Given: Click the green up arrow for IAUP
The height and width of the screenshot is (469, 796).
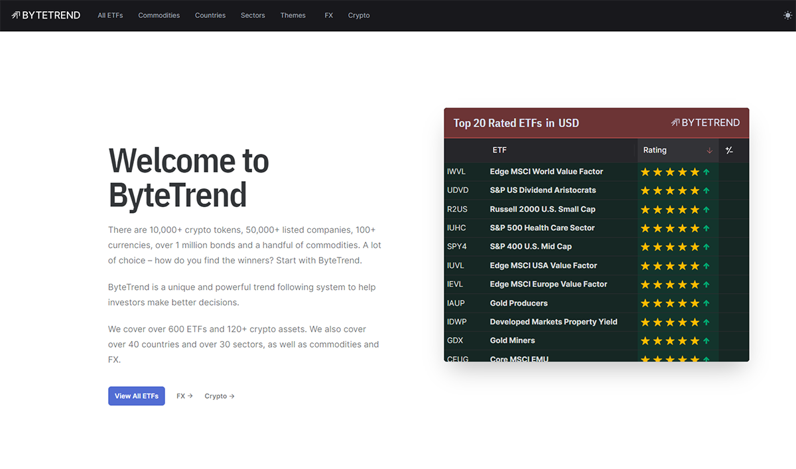Looking at the screenshot, I should pos(706,303).
